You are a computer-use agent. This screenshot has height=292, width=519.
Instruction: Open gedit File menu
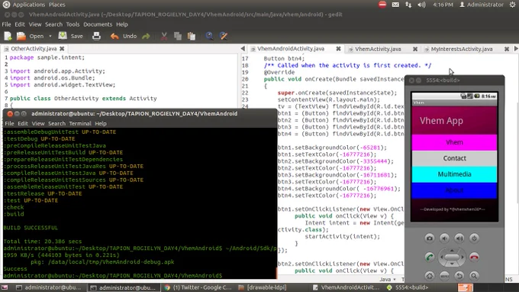[6, 24]
